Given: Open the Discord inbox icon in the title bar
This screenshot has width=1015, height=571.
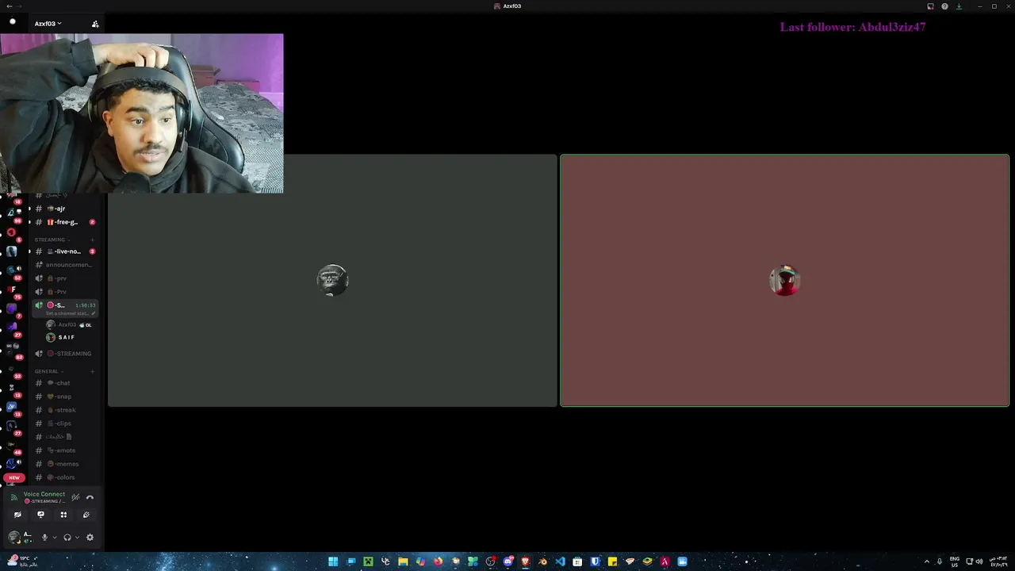Looking at the screenshot, I should [930, 6].
